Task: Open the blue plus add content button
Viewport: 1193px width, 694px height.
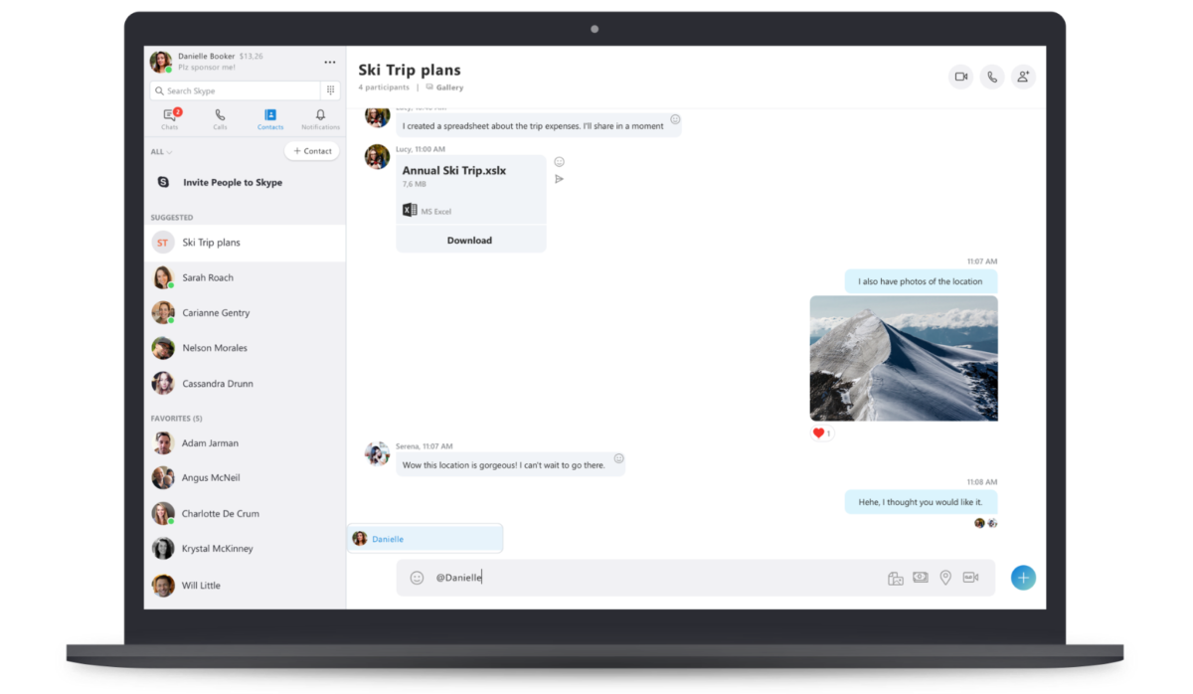Action: tap(1023, 577)
